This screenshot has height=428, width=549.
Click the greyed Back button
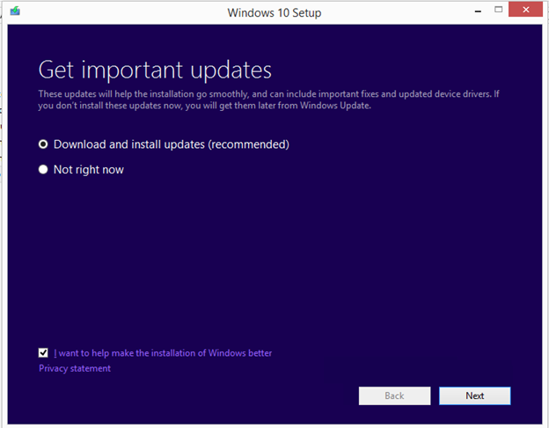coord(394,395)
